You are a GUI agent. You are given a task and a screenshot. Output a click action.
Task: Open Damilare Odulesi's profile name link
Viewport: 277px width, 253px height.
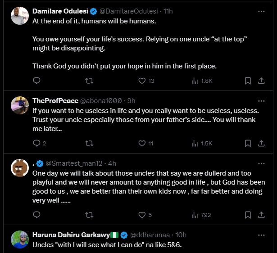click(58, 11)
